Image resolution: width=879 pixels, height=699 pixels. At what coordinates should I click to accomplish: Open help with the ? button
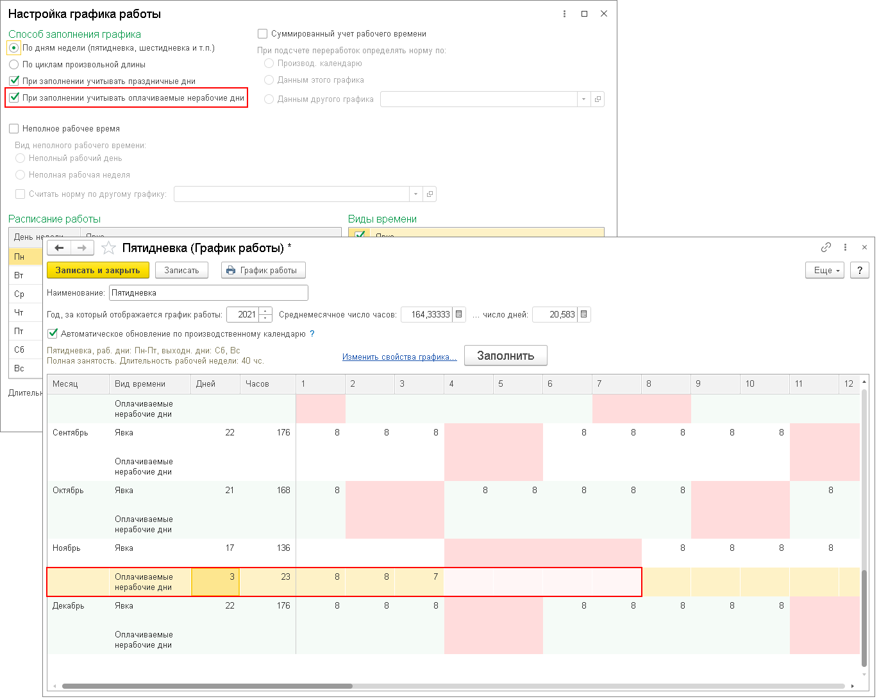pos(859,270)
